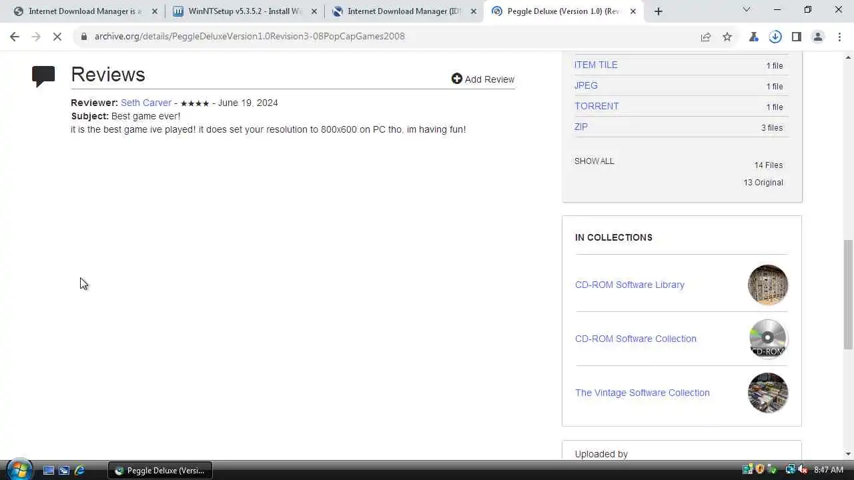Click the review date June 19, 2024
854x480 pixels.
point(248,103)
